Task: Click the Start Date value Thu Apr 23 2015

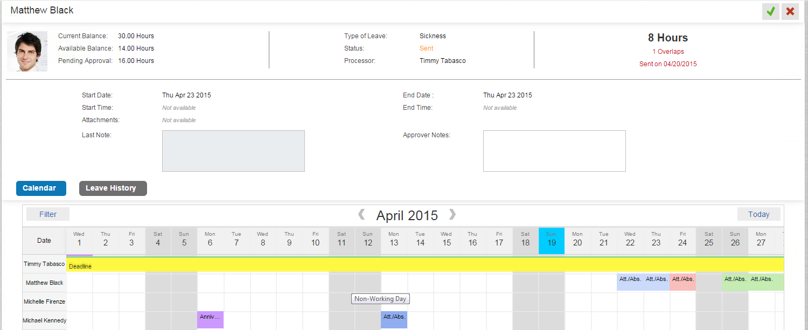Action: point(187,95)
